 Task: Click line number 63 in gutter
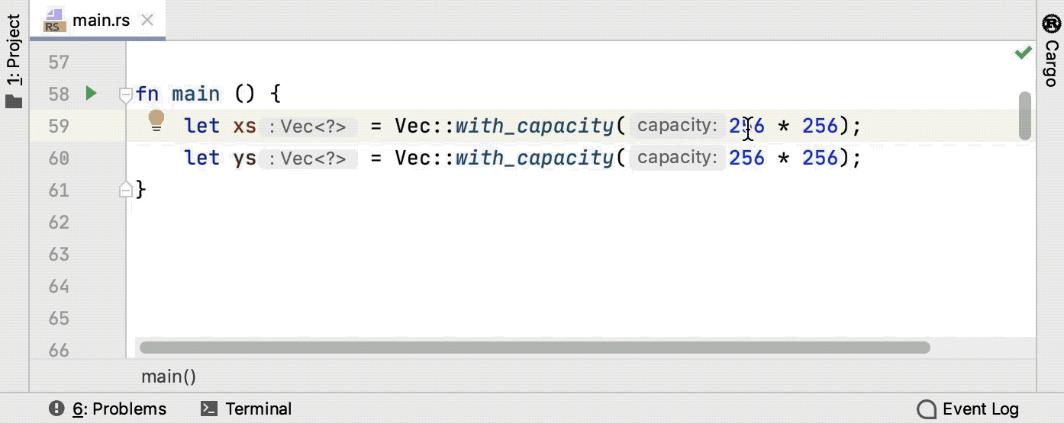[59, 254]
